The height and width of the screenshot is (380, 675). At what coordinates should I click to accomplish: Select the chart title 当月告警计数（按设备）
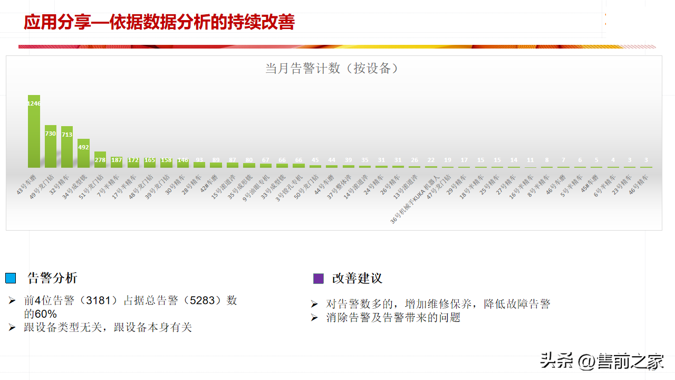[332, 69]
